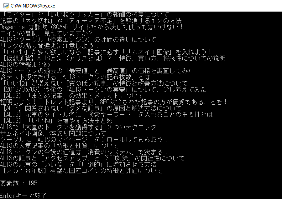
Task: Click the line ALISとグーグル（検索エンジン）の評価の違い
Action: pos(78,40)
